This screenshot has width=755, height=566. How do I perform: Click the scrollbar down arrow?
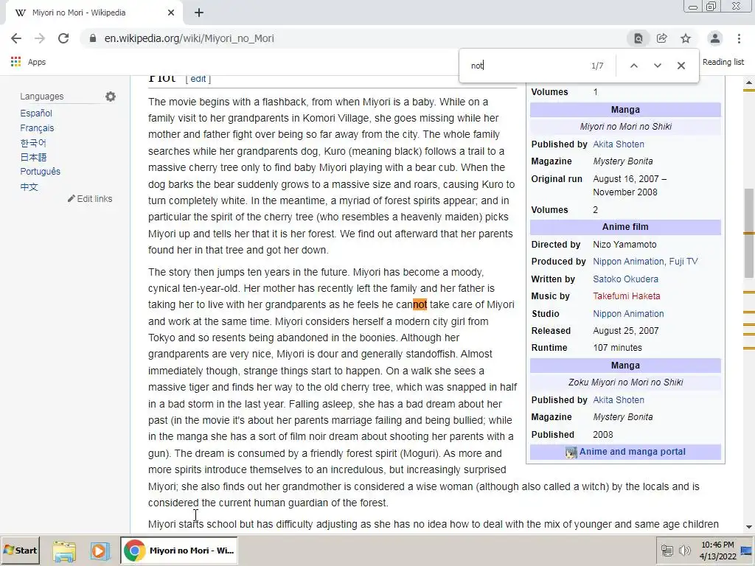[x=749, y=527]
